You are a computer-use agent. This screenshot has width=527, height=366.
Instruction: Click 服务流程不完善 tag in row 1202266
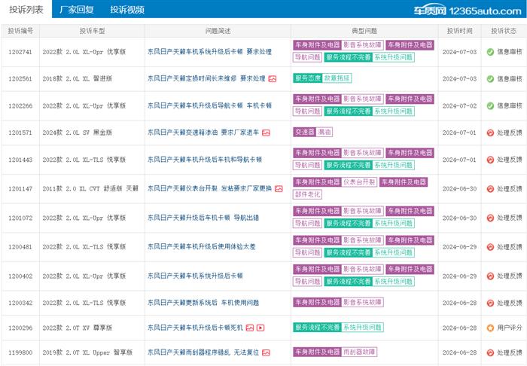[x=348, y=111]
